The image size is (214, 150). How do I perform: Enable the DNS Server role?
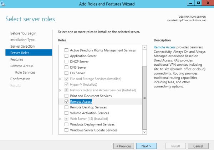point(66,67)
